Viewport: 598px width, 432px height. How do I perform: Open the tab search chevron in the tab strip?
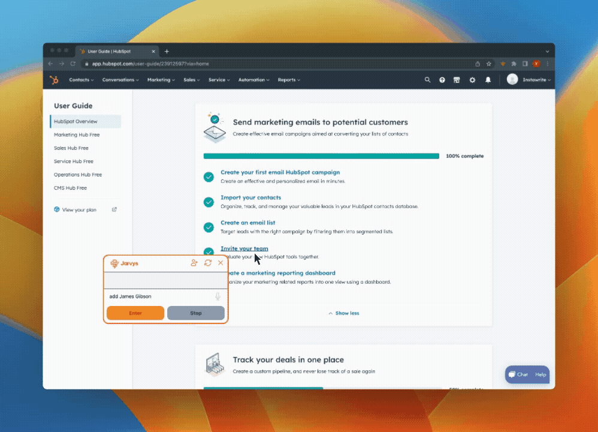pyautogui.click(x=547, y=51)
